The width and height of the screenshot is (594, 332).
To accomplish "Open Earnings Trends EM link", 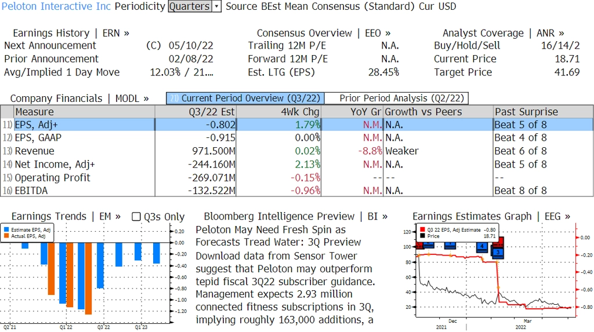I will [66, 217].
